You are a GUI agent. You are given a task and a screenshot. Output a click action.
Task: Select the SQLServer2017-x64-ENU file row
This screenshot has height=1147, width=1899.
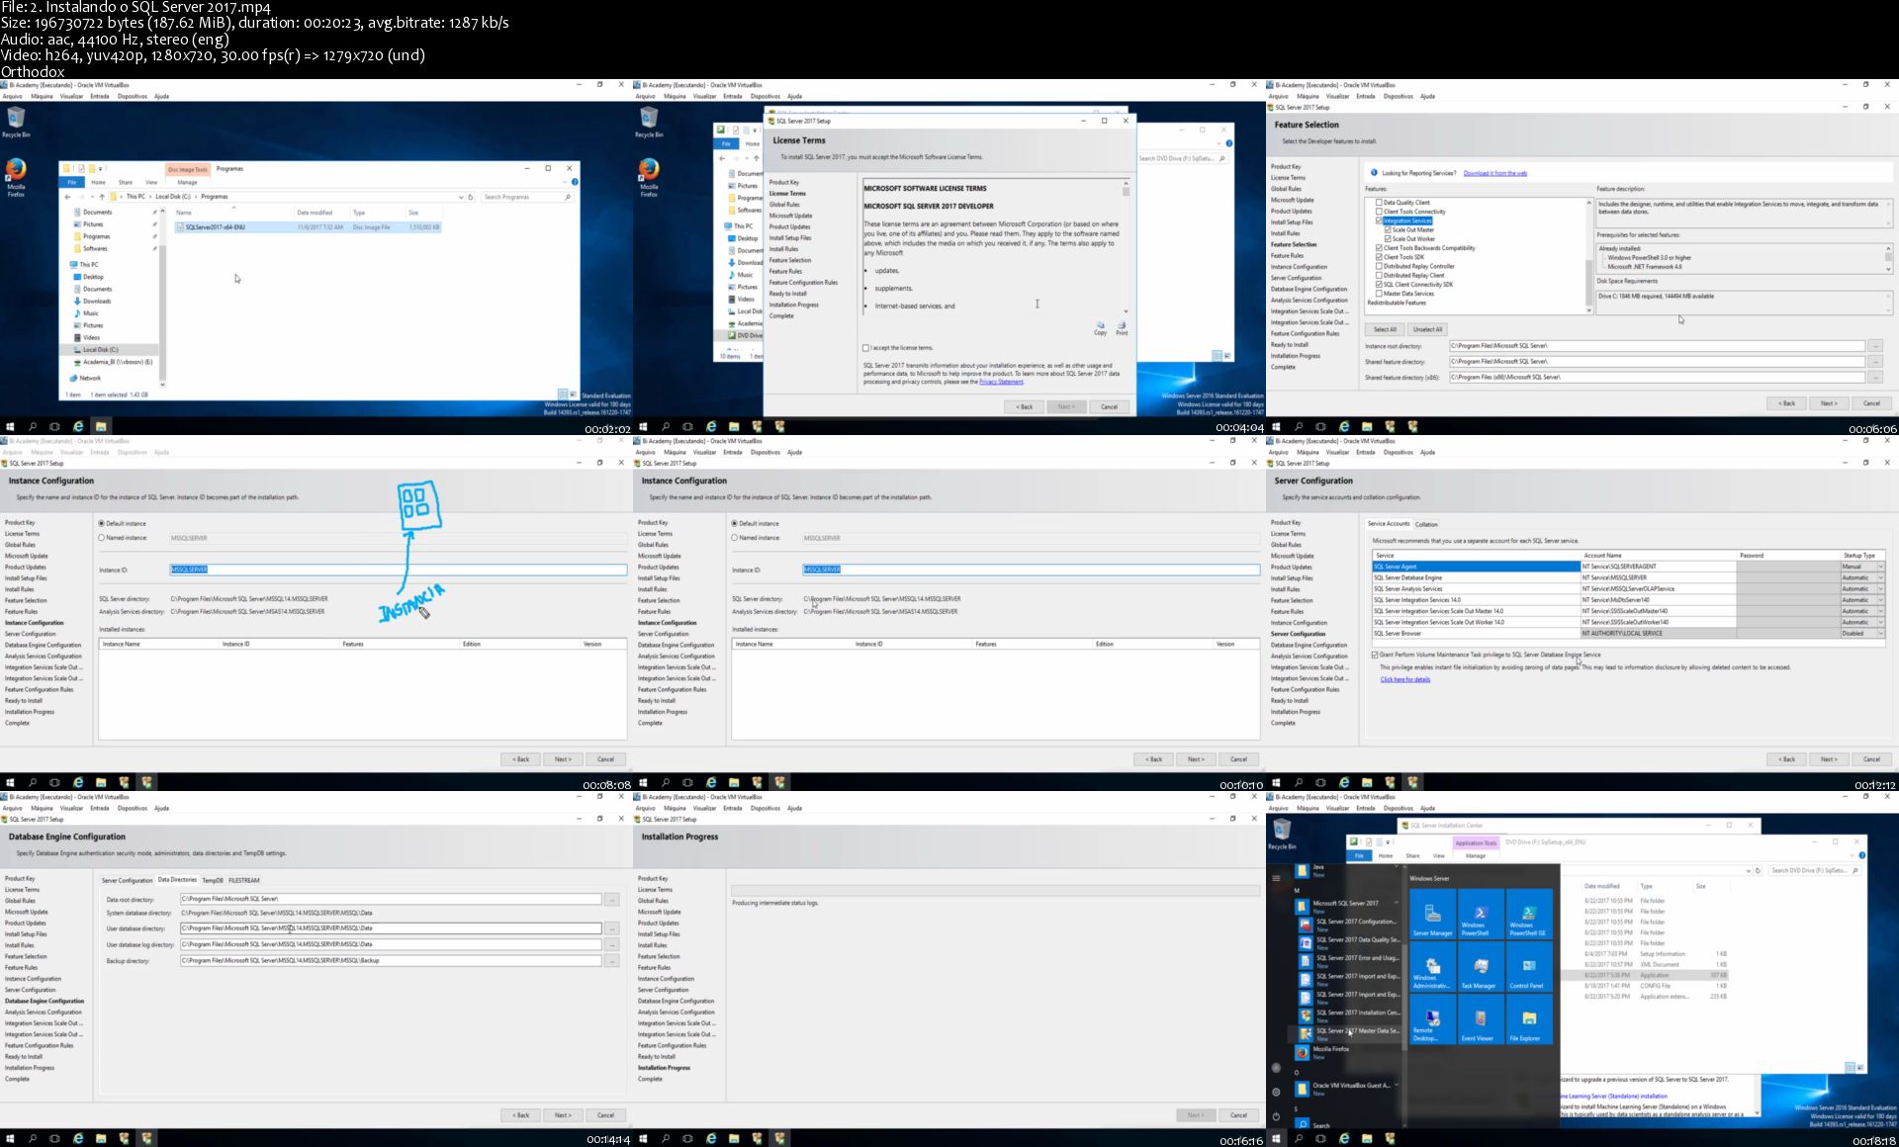(308, 227)
